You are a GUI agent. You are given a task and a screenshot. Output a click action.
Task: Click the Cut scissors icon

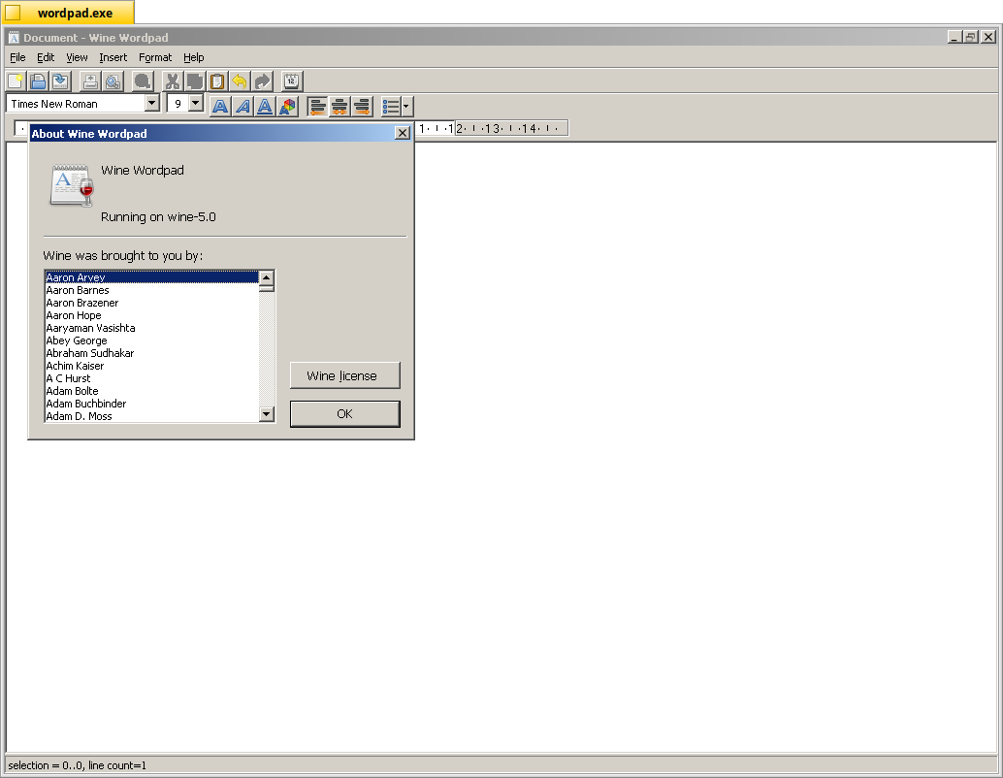coord(173,81)
